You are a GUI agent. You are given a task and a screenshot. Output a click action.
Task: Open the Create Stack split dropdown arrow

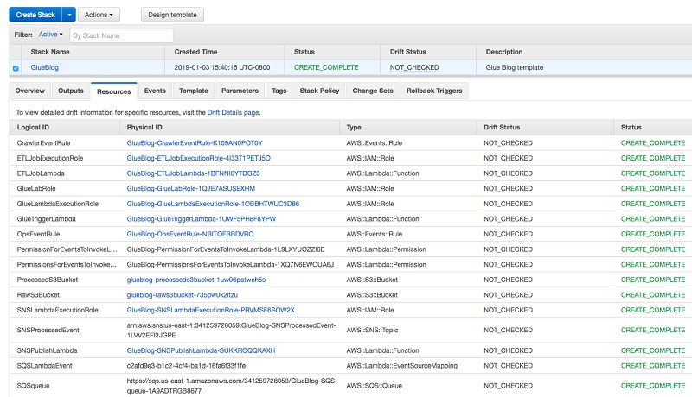click(x=68, y=15)
